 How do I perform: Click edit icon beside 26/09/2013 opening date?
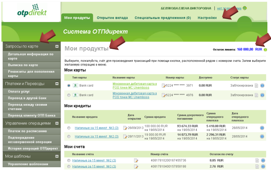(125, 128)
